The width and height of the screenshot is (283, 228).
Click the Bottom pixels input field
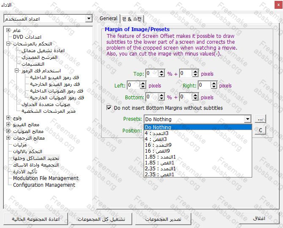(x=186, y=97)
